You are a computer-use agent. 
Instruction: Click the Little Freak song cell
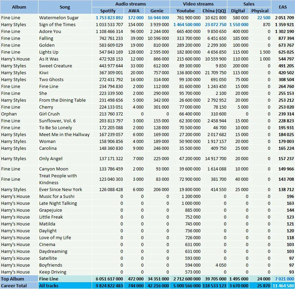(65, 217)
